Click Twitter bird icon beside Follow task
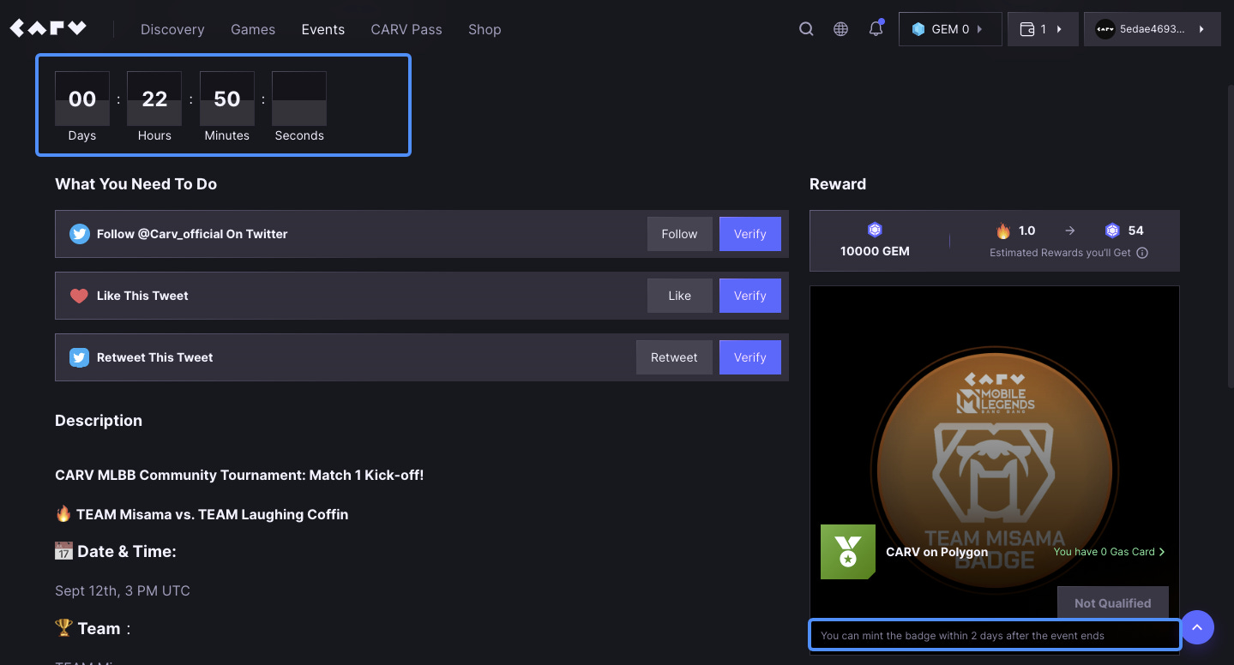 coord(80,234)
